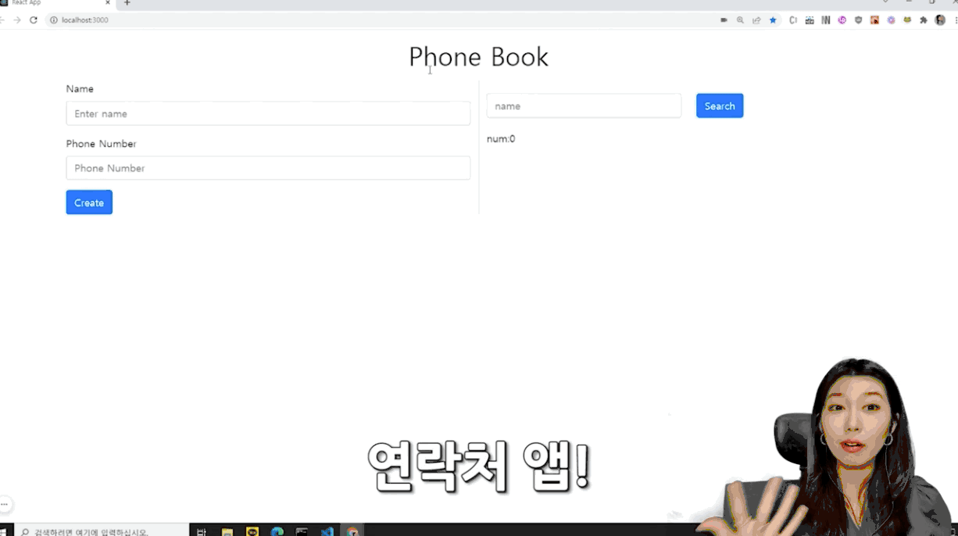The height and width of the screenshot is (536, 958).
Task: Close the React App tab
Action: pyautogui.click(x=108, y=3)
